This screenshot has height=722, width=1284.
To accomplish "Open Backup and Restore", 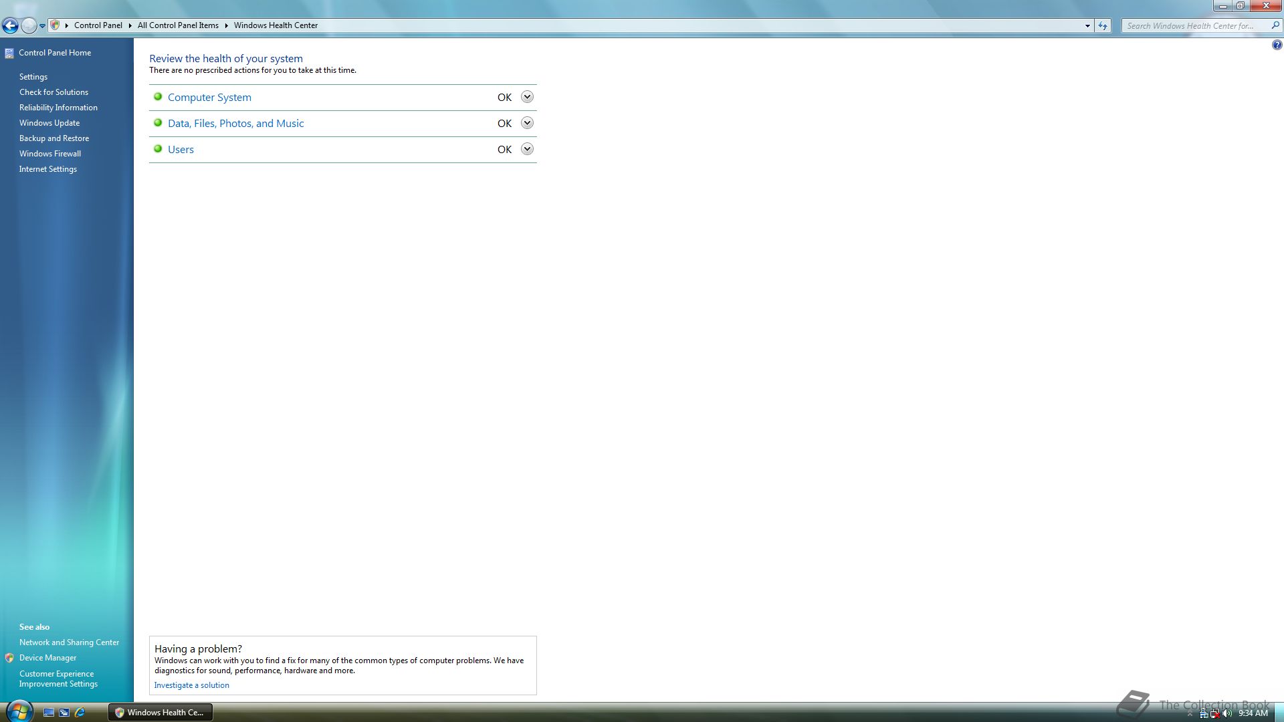I will (54, 138).
